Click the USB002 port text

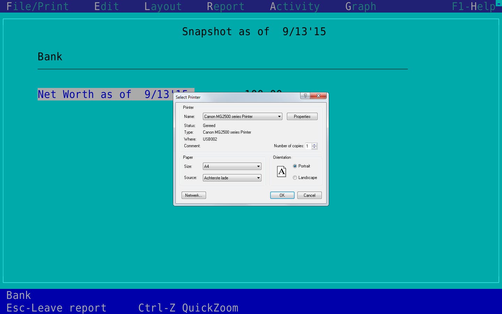coord(210,139)
